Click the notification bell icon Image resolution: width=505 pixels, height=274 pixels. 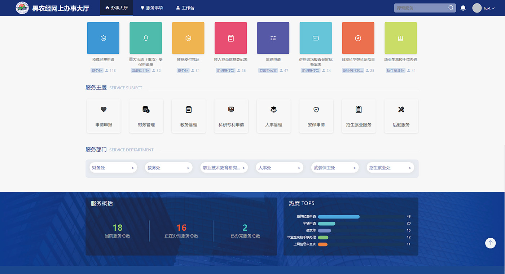click(x=463, y=8)
